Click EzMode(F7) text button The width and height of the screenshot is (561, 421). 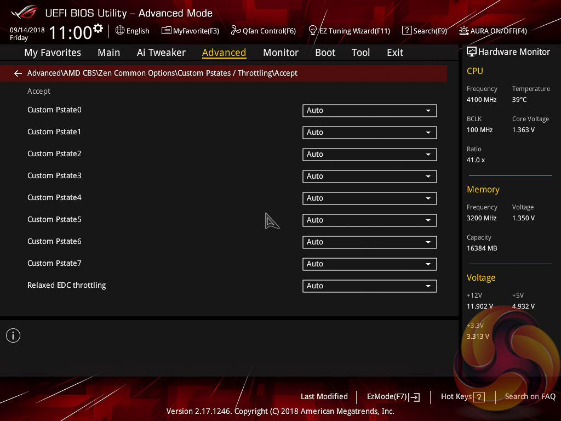(x=387, y=396)
